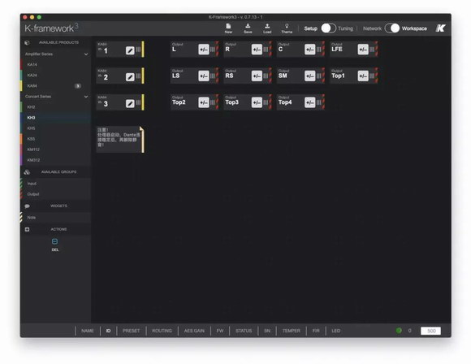Toggle the Network / Workspace switch
The image size is (471, 364).
point(392,28)
